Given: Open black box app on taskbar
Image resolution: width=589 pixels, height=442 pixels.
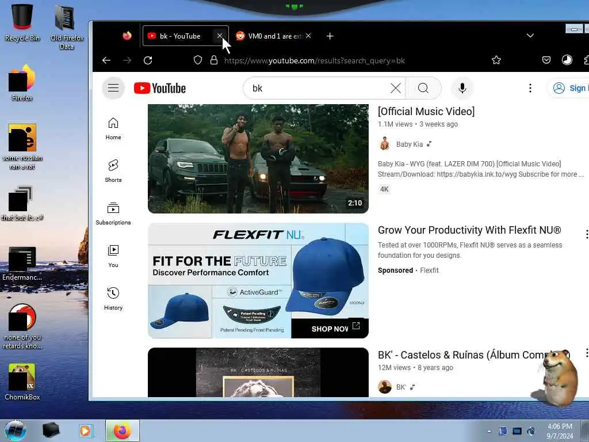Looking at the screenshot, I should tap(51, 430).
